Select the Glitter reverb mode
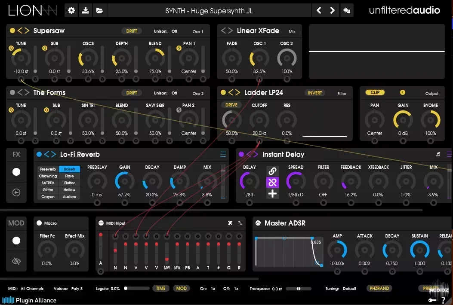This screenshot has width=453, height=305. pos(48,190)
